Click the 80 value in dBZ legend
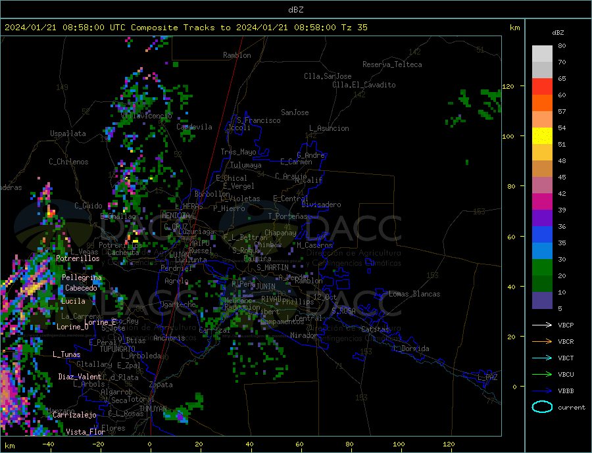 tap(562, 45)
